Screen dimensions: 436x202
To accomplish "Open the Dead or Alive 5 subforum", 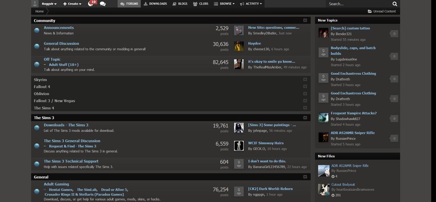I will coord(114,190).
